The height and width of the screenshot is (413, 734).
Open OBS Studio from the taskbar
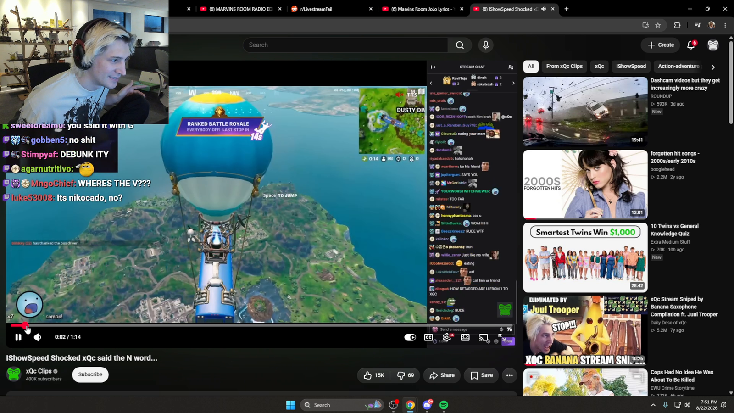(x=394, y=405)
